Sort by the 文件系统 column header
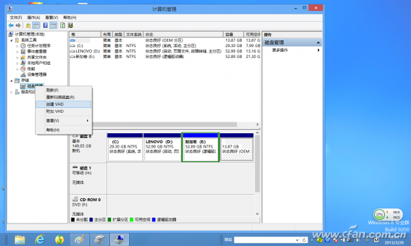Image resolution: width=411 pixels, height=246 pixels. click(134, 34)
